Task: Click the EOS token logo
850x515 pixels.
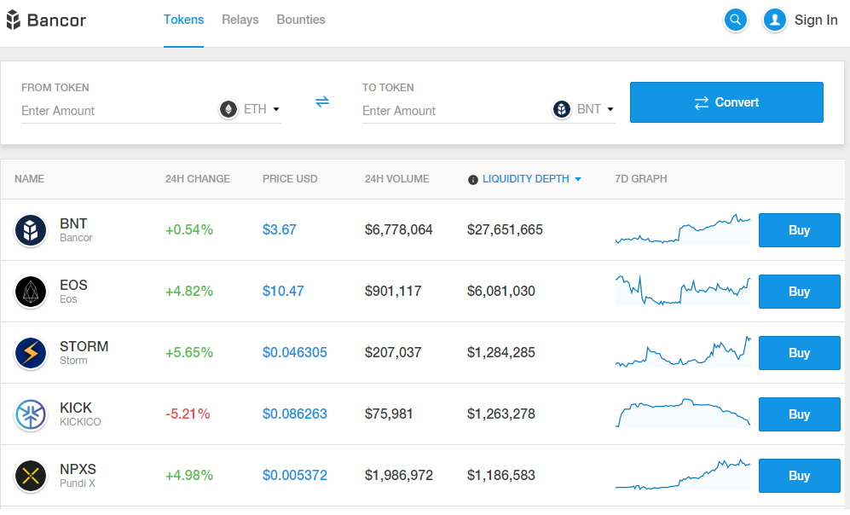Action: [31, 292]
